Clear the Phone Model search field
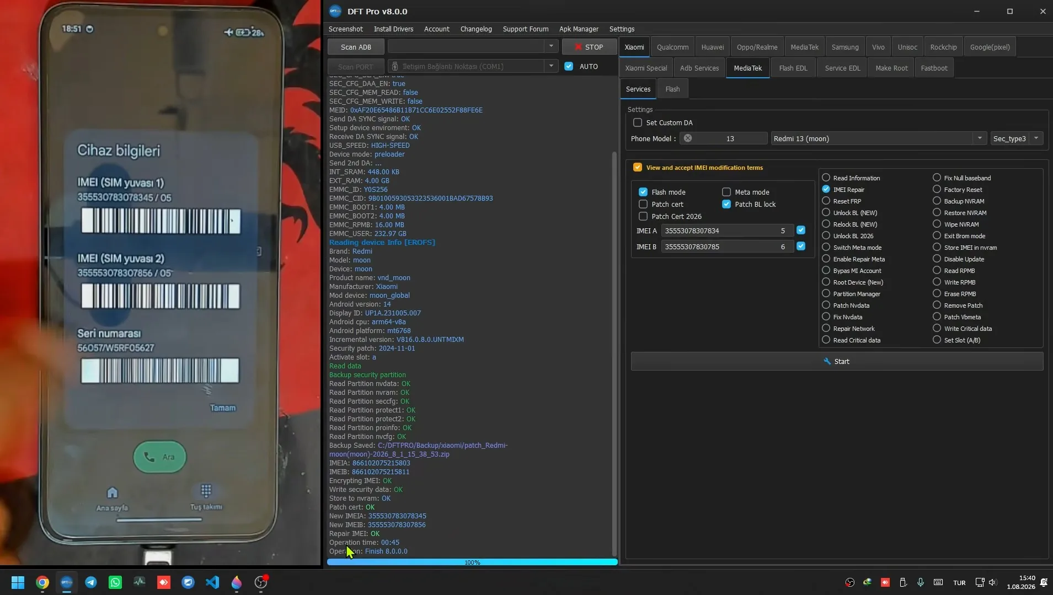The image size is (1053, 595). pyautogui.click(x=688, y=138)
